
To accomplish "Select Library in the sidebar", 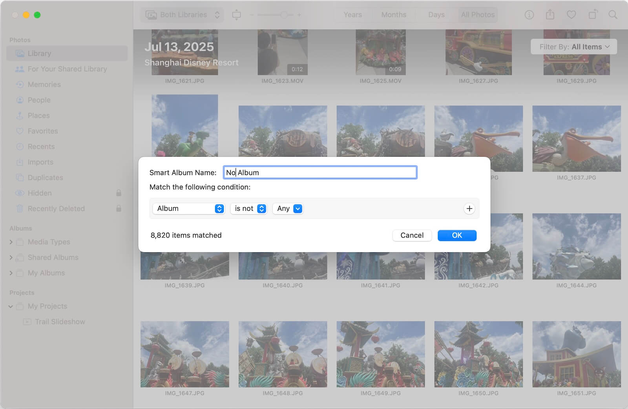I will click(67, 53).
